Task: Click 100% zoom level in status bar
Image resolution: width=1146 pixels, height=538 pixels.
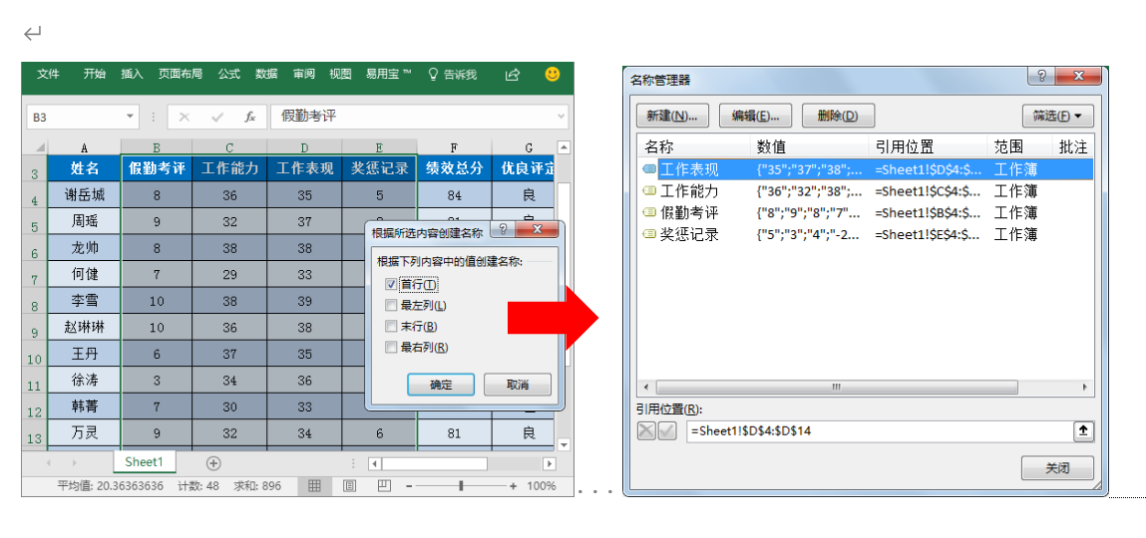Action: point(542,485)
